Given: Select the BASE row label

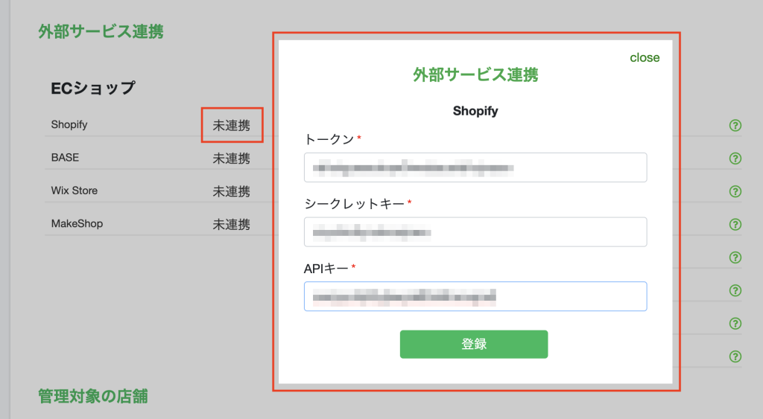Looking at the screenshot, I should point(65,158).
